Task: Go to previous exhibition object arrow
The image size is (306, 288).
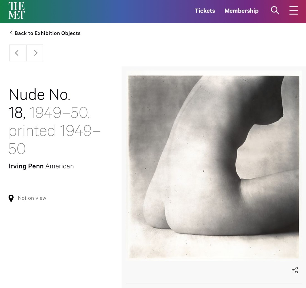Action: coord(18,53)
